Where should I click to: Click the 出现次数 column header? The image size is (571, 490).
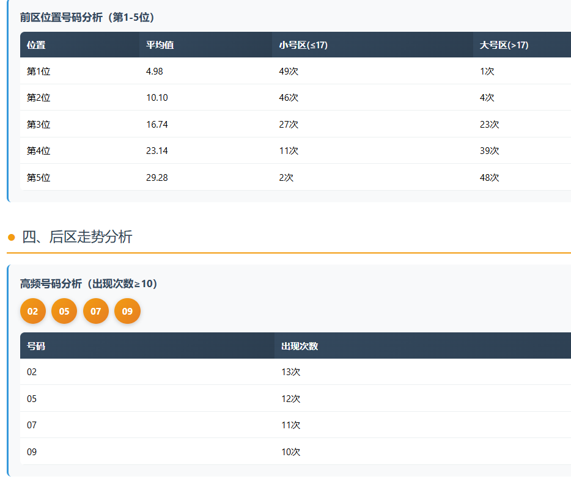click(x=300, y=346)
